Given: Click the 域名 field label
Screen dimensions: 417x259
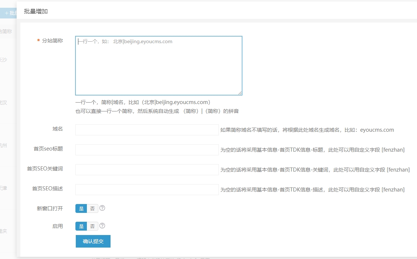Looking at the screenshot, I should coord(57,129).
